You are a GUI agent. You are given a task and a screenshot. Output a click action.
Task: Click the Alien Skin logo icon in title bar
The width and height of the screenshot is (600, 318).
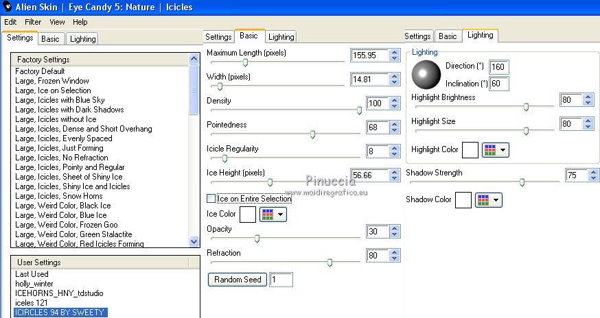[7, 6]
